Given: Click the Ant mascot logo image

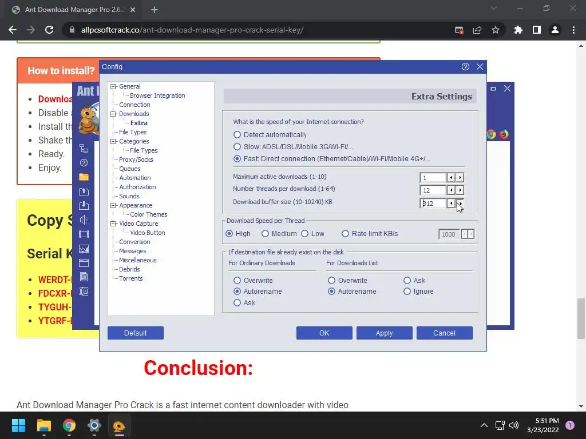Looking at the screenshot, I should click(89, 118).
